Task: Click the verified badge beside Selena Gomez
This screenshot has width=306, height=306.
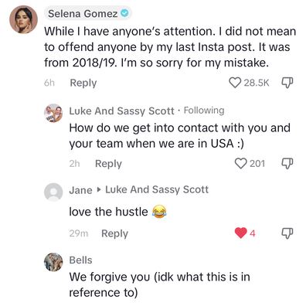Action: pyautogui.click(x=124, y=13)
